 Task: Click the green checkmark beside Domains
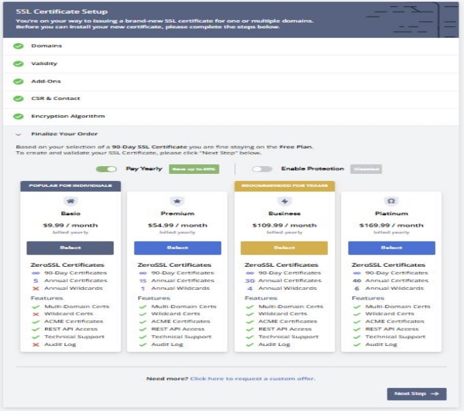18,46
